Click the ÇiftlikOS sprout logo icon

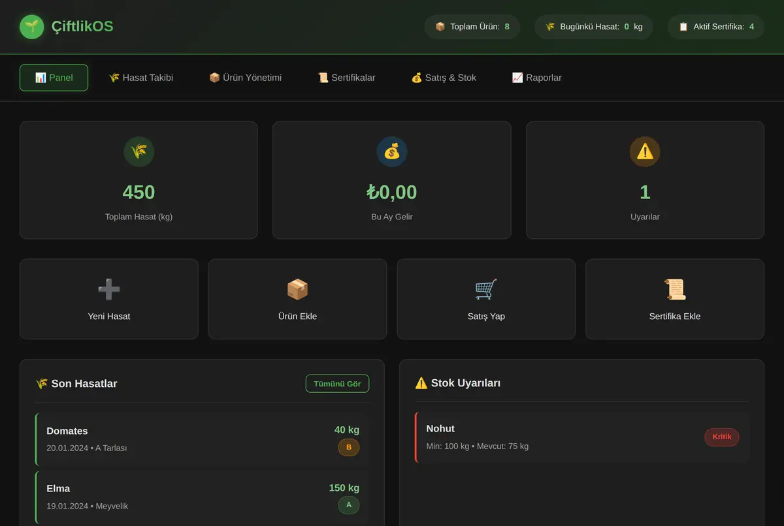point(32,27)
